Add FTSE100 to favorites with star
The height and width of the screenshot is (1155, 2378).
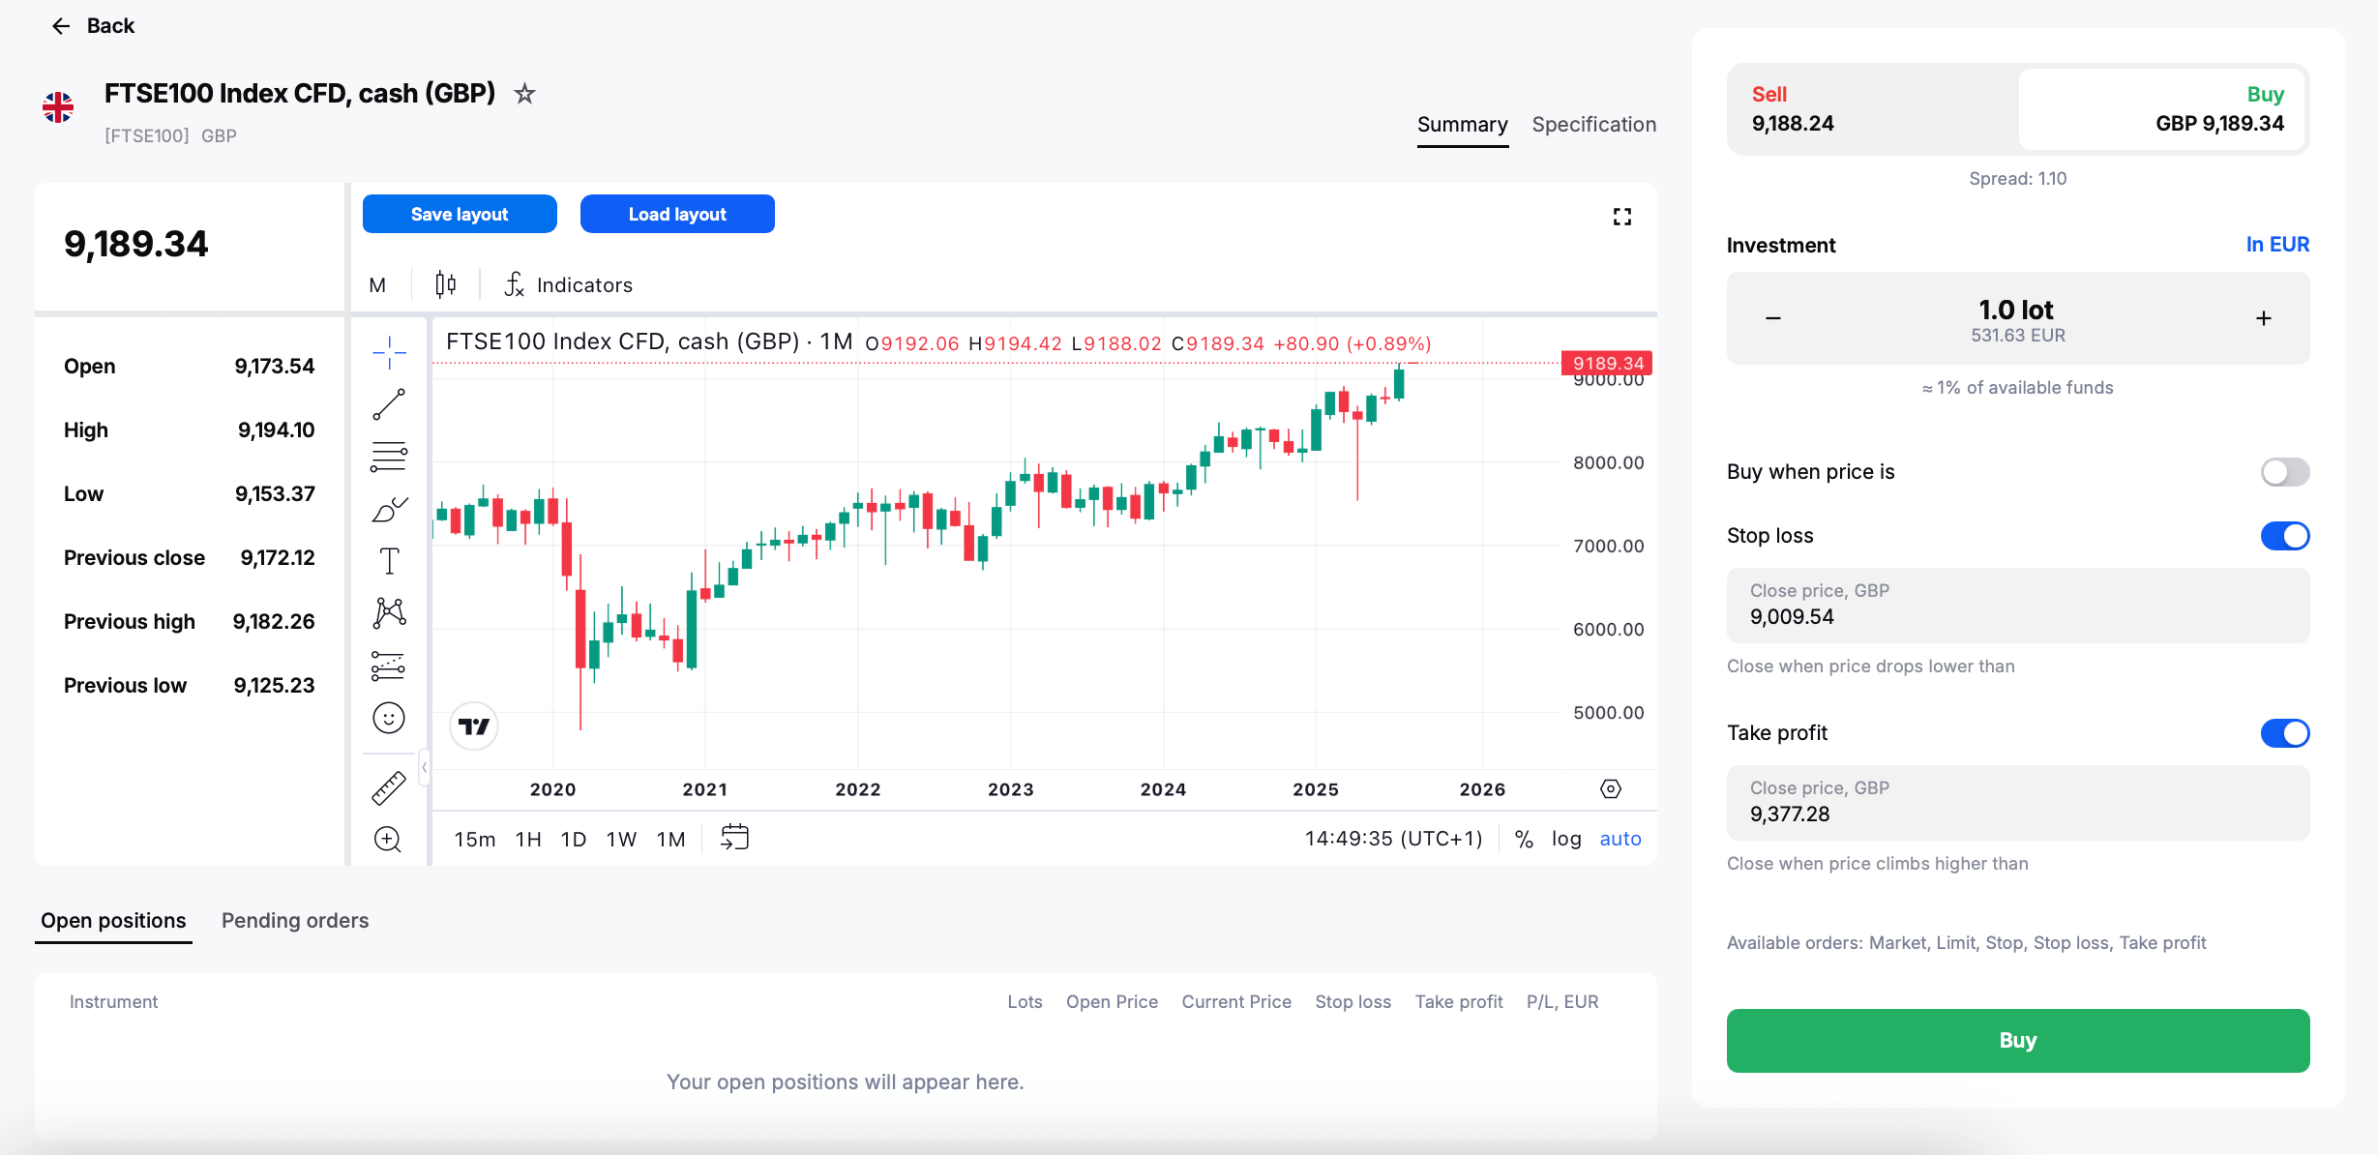(524, 94)
